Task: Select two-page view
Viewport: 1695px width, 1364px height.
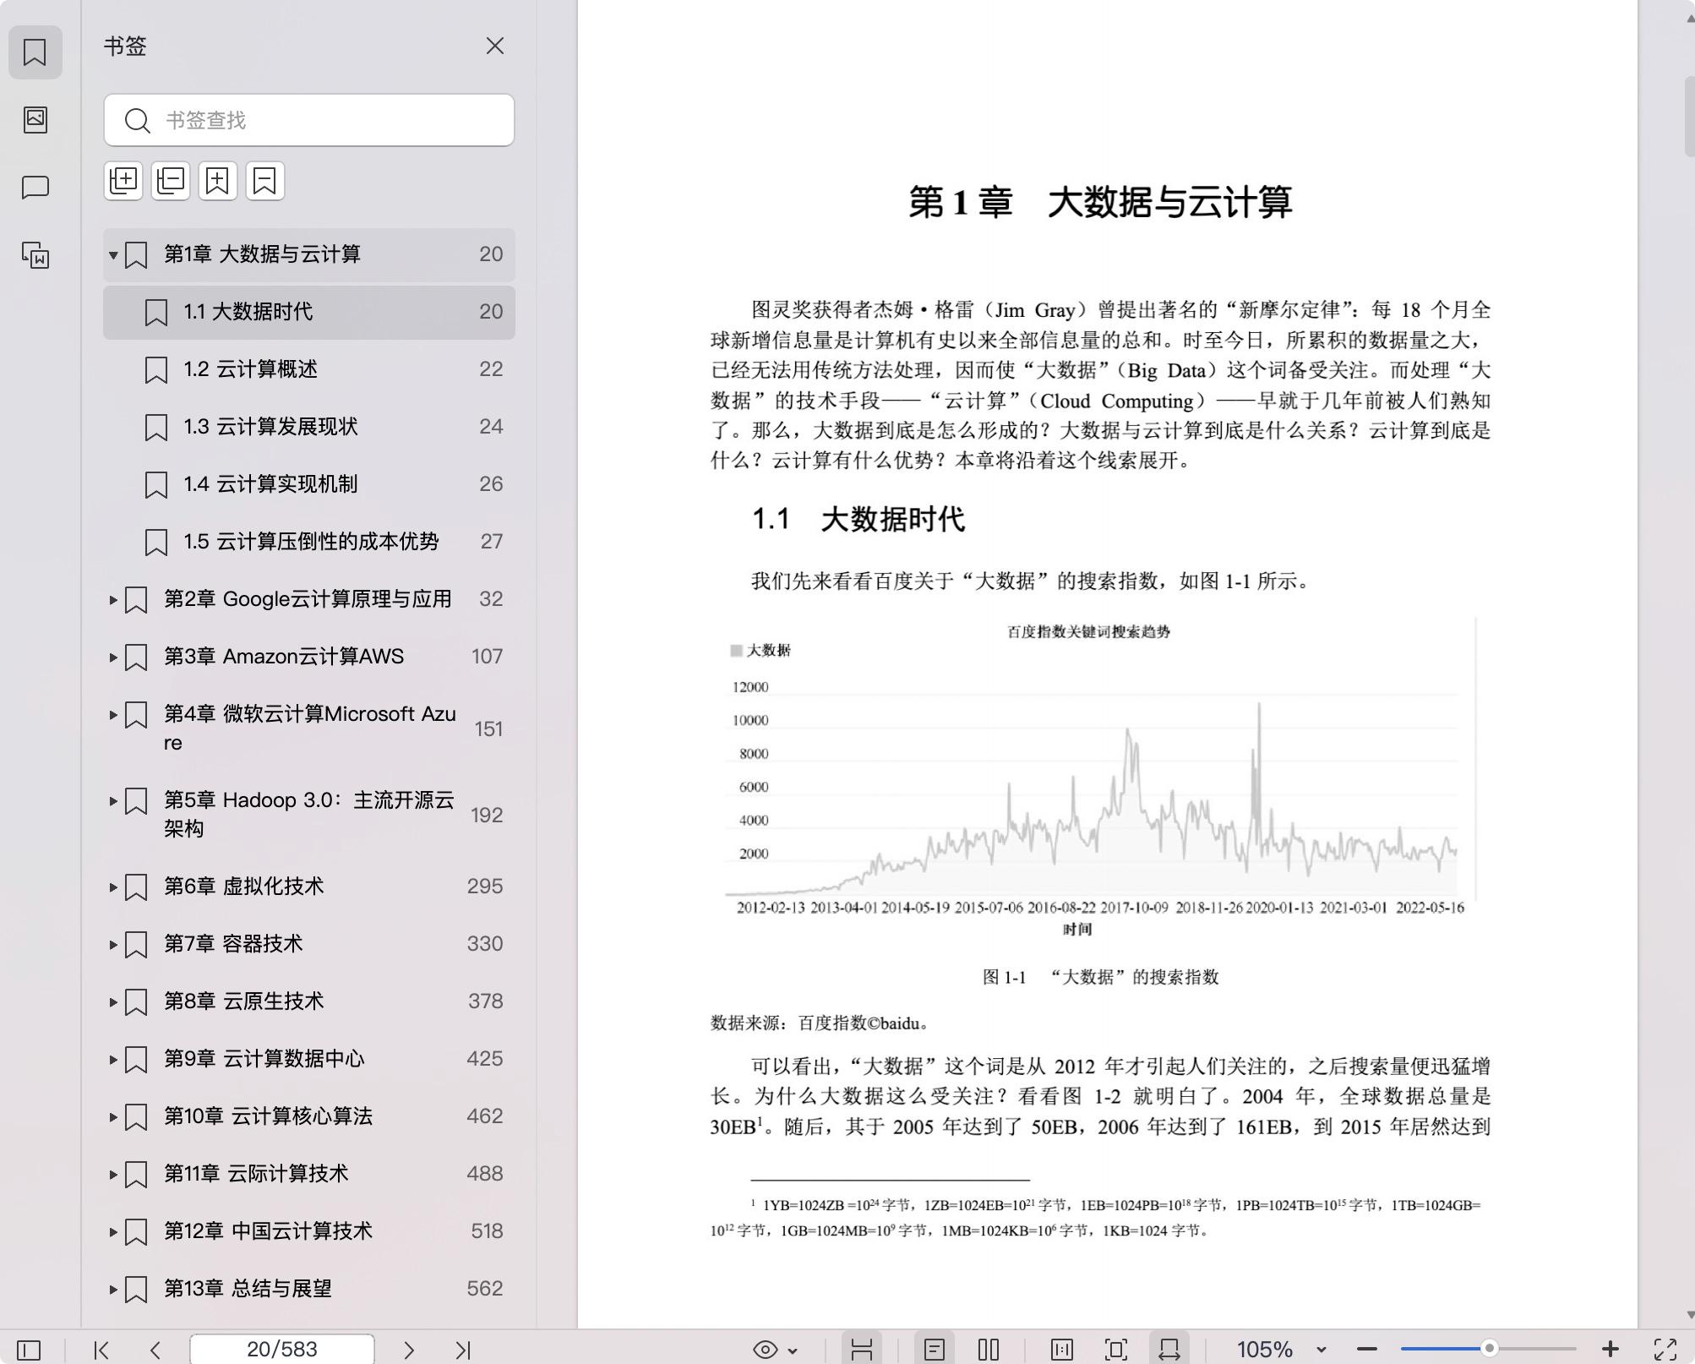Action: [x=989, y=1350]
